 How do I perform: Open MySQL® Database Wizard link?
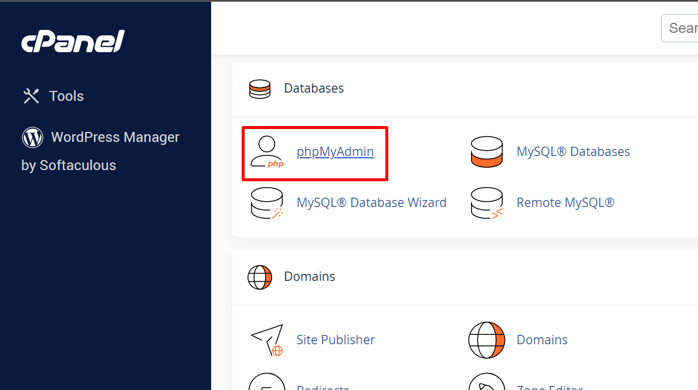tap(371, 202)
